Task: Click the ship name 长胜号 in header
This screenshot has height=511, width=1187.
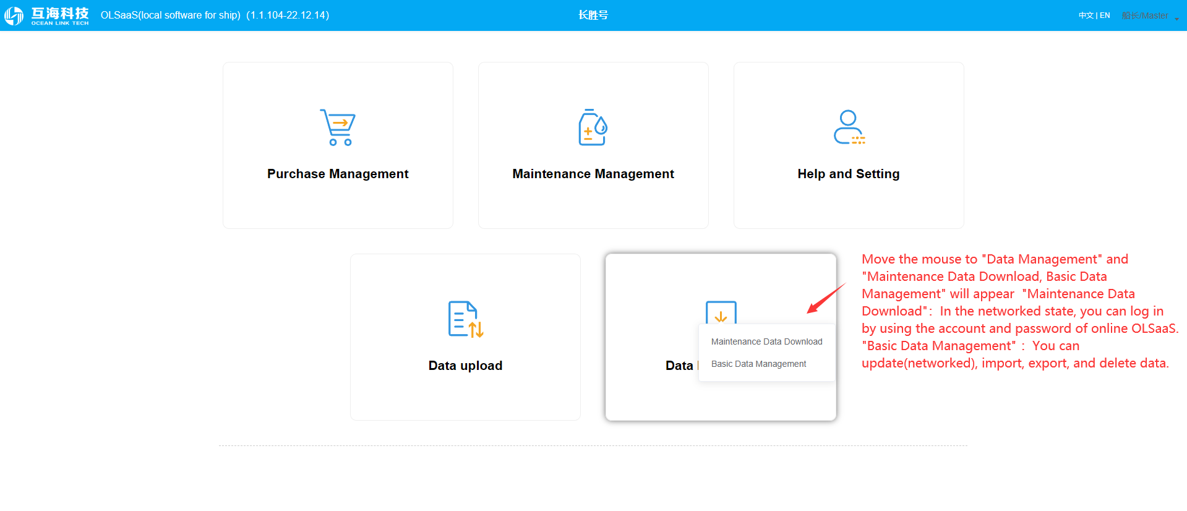Action: tap(593, 15)
